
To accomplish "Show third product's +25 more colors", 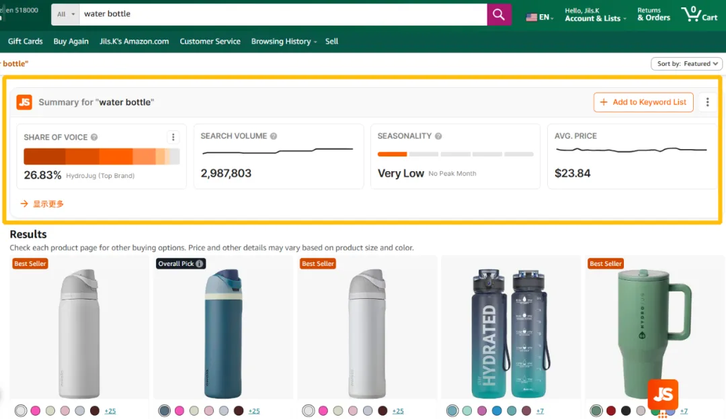I will pyautogui.click(x=398, y=411).
